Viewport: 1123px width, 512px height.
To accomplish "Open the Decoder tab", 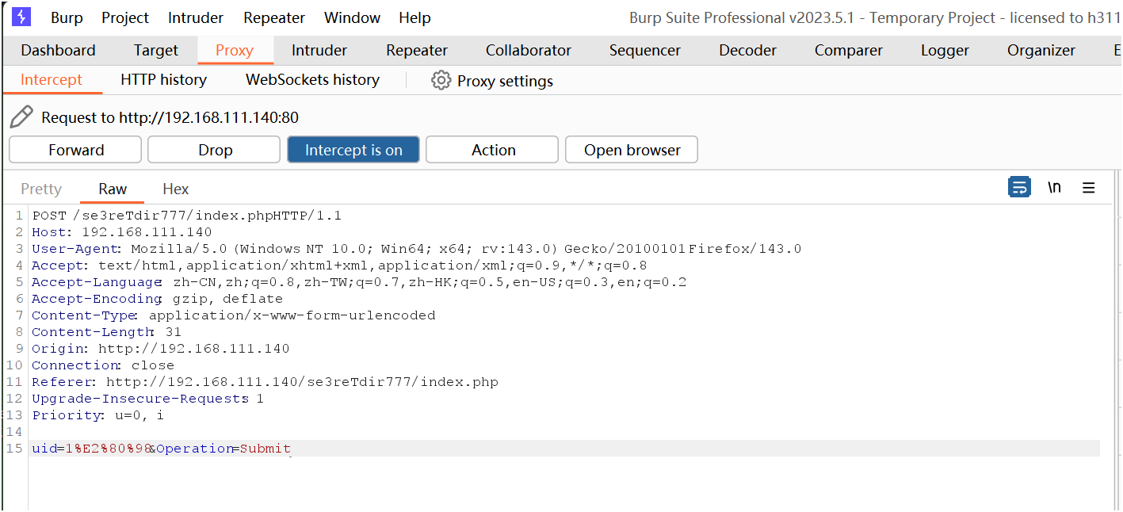I will click(748, 50).
